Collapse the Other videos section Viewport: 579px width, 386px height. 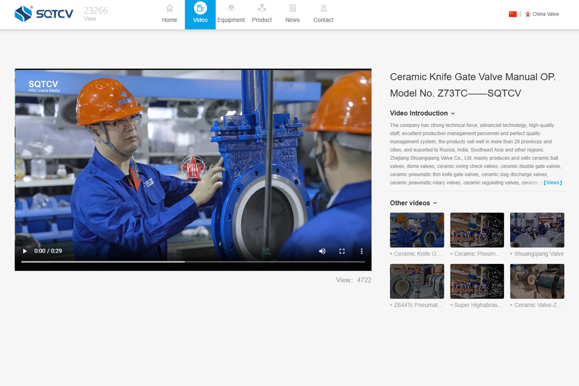click(435, 203)
